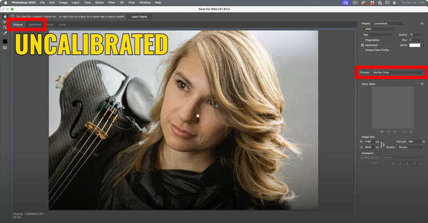Viewport: 428px width, 223px height.
Task: Enable the Progressive checkbox
Action: coord(363,40)
